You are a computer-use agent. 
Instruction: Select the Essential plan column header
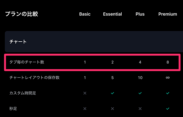pyautogui.click(x=112, y=14)
